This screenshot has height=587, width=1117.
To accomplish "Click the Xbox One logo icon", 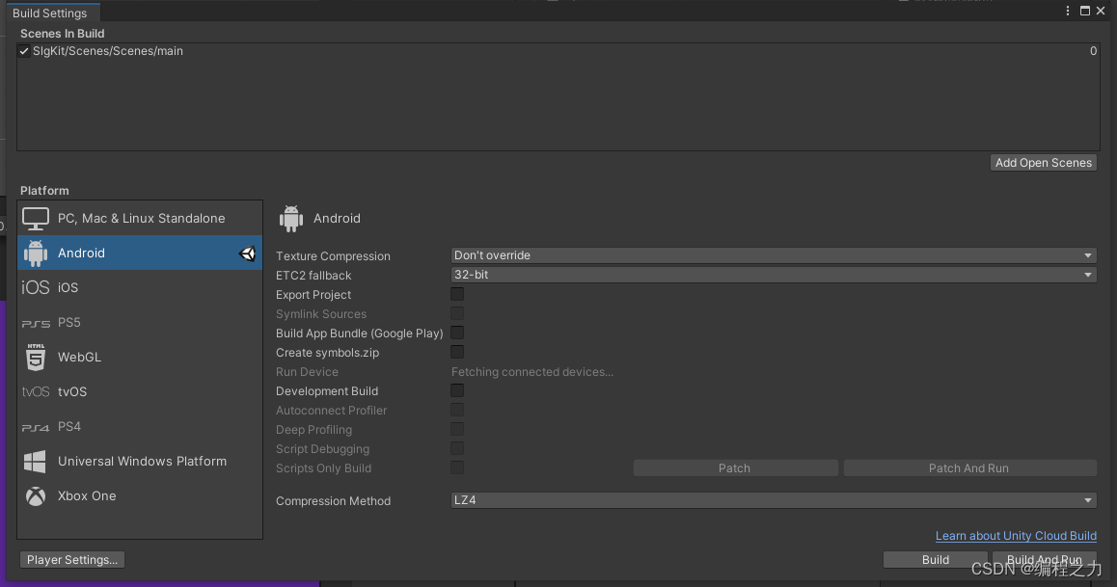I will pos(36,496).
